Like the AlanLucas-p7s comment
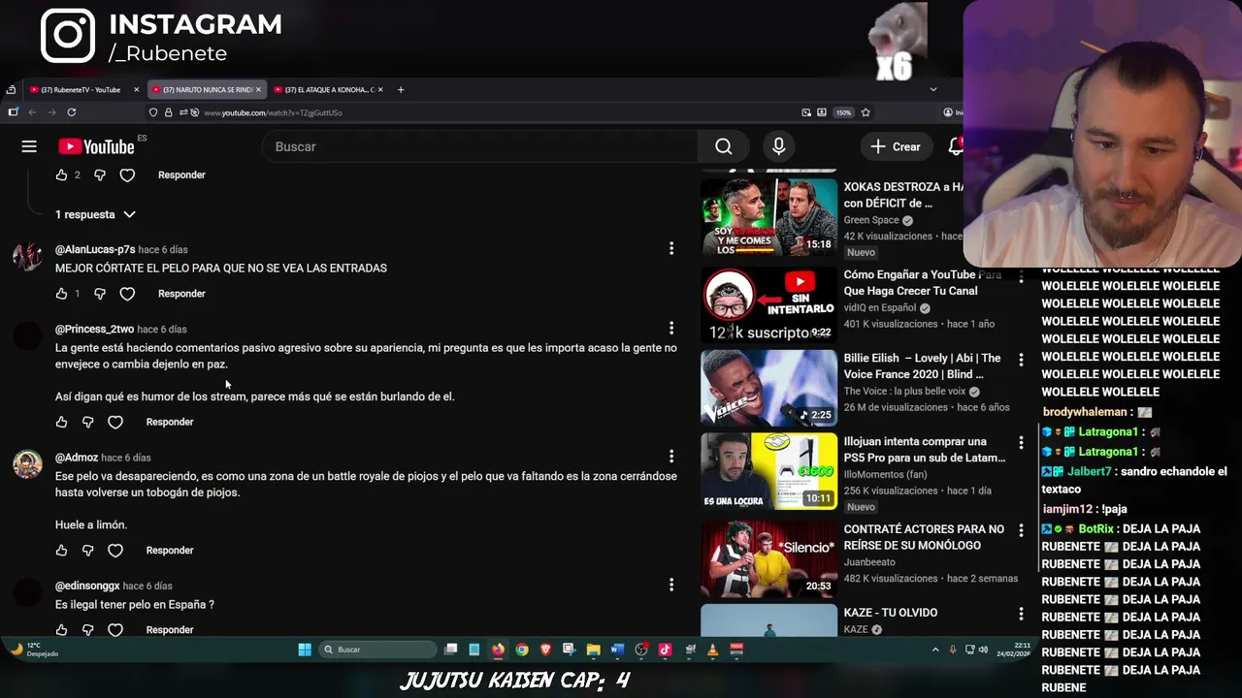This screenshot has width=1242, height=698. tap(61, 294)
